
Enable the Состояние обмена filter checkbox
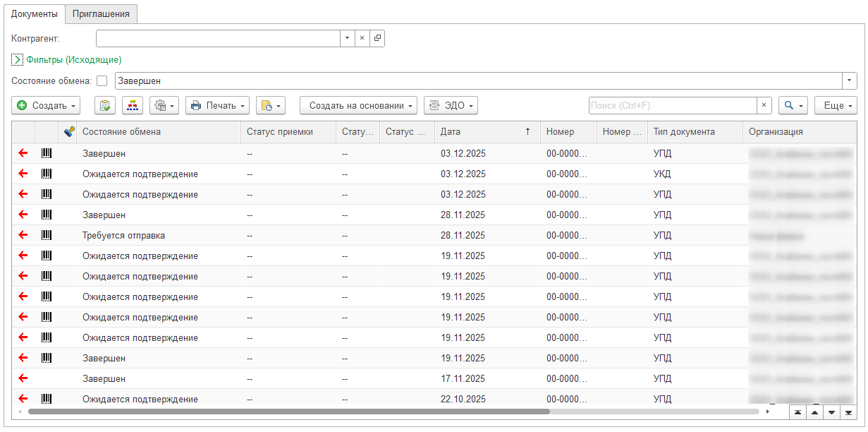[102, 81]
